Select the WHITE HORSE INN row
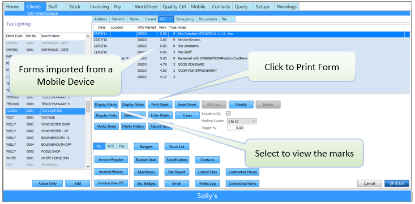Screen dimensions: 415x204 click(x=45, y=158)
